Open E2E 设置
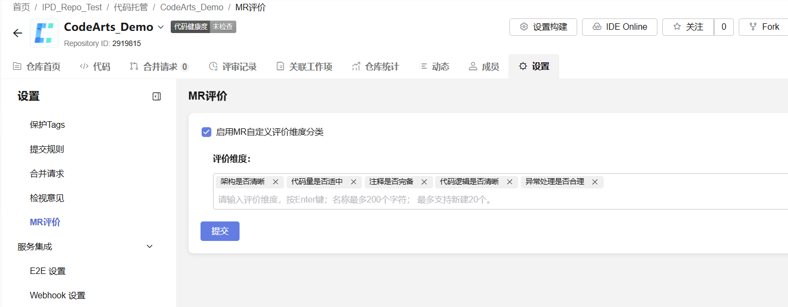This screenshot has height=307, width=788. pyautogui.click(x=48, y=271)
